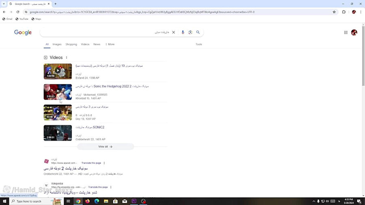
Task: Open the Sonic the Hedgehog 2022 video title
Action: [x=112, y=86]
